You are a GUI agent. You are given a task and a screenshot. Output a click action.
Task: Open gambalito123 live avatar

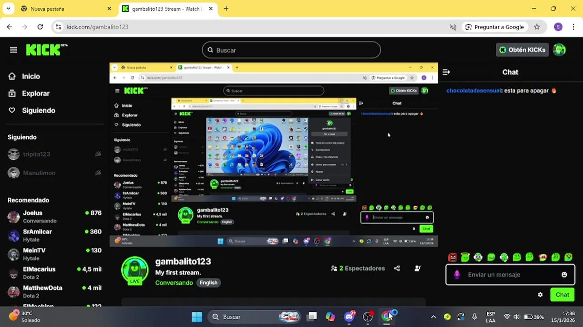click(x=135, y=271)
